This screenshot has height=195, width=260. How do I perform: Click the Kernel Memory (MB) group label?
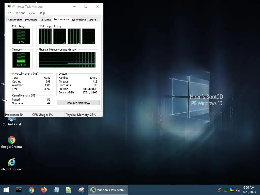click(24, 95)
